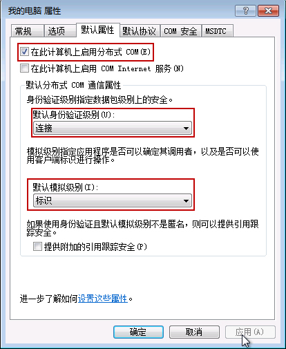Enable COM Internet 服务 checkbox
The height and width of the screenshot is (349, 286).
24,68
